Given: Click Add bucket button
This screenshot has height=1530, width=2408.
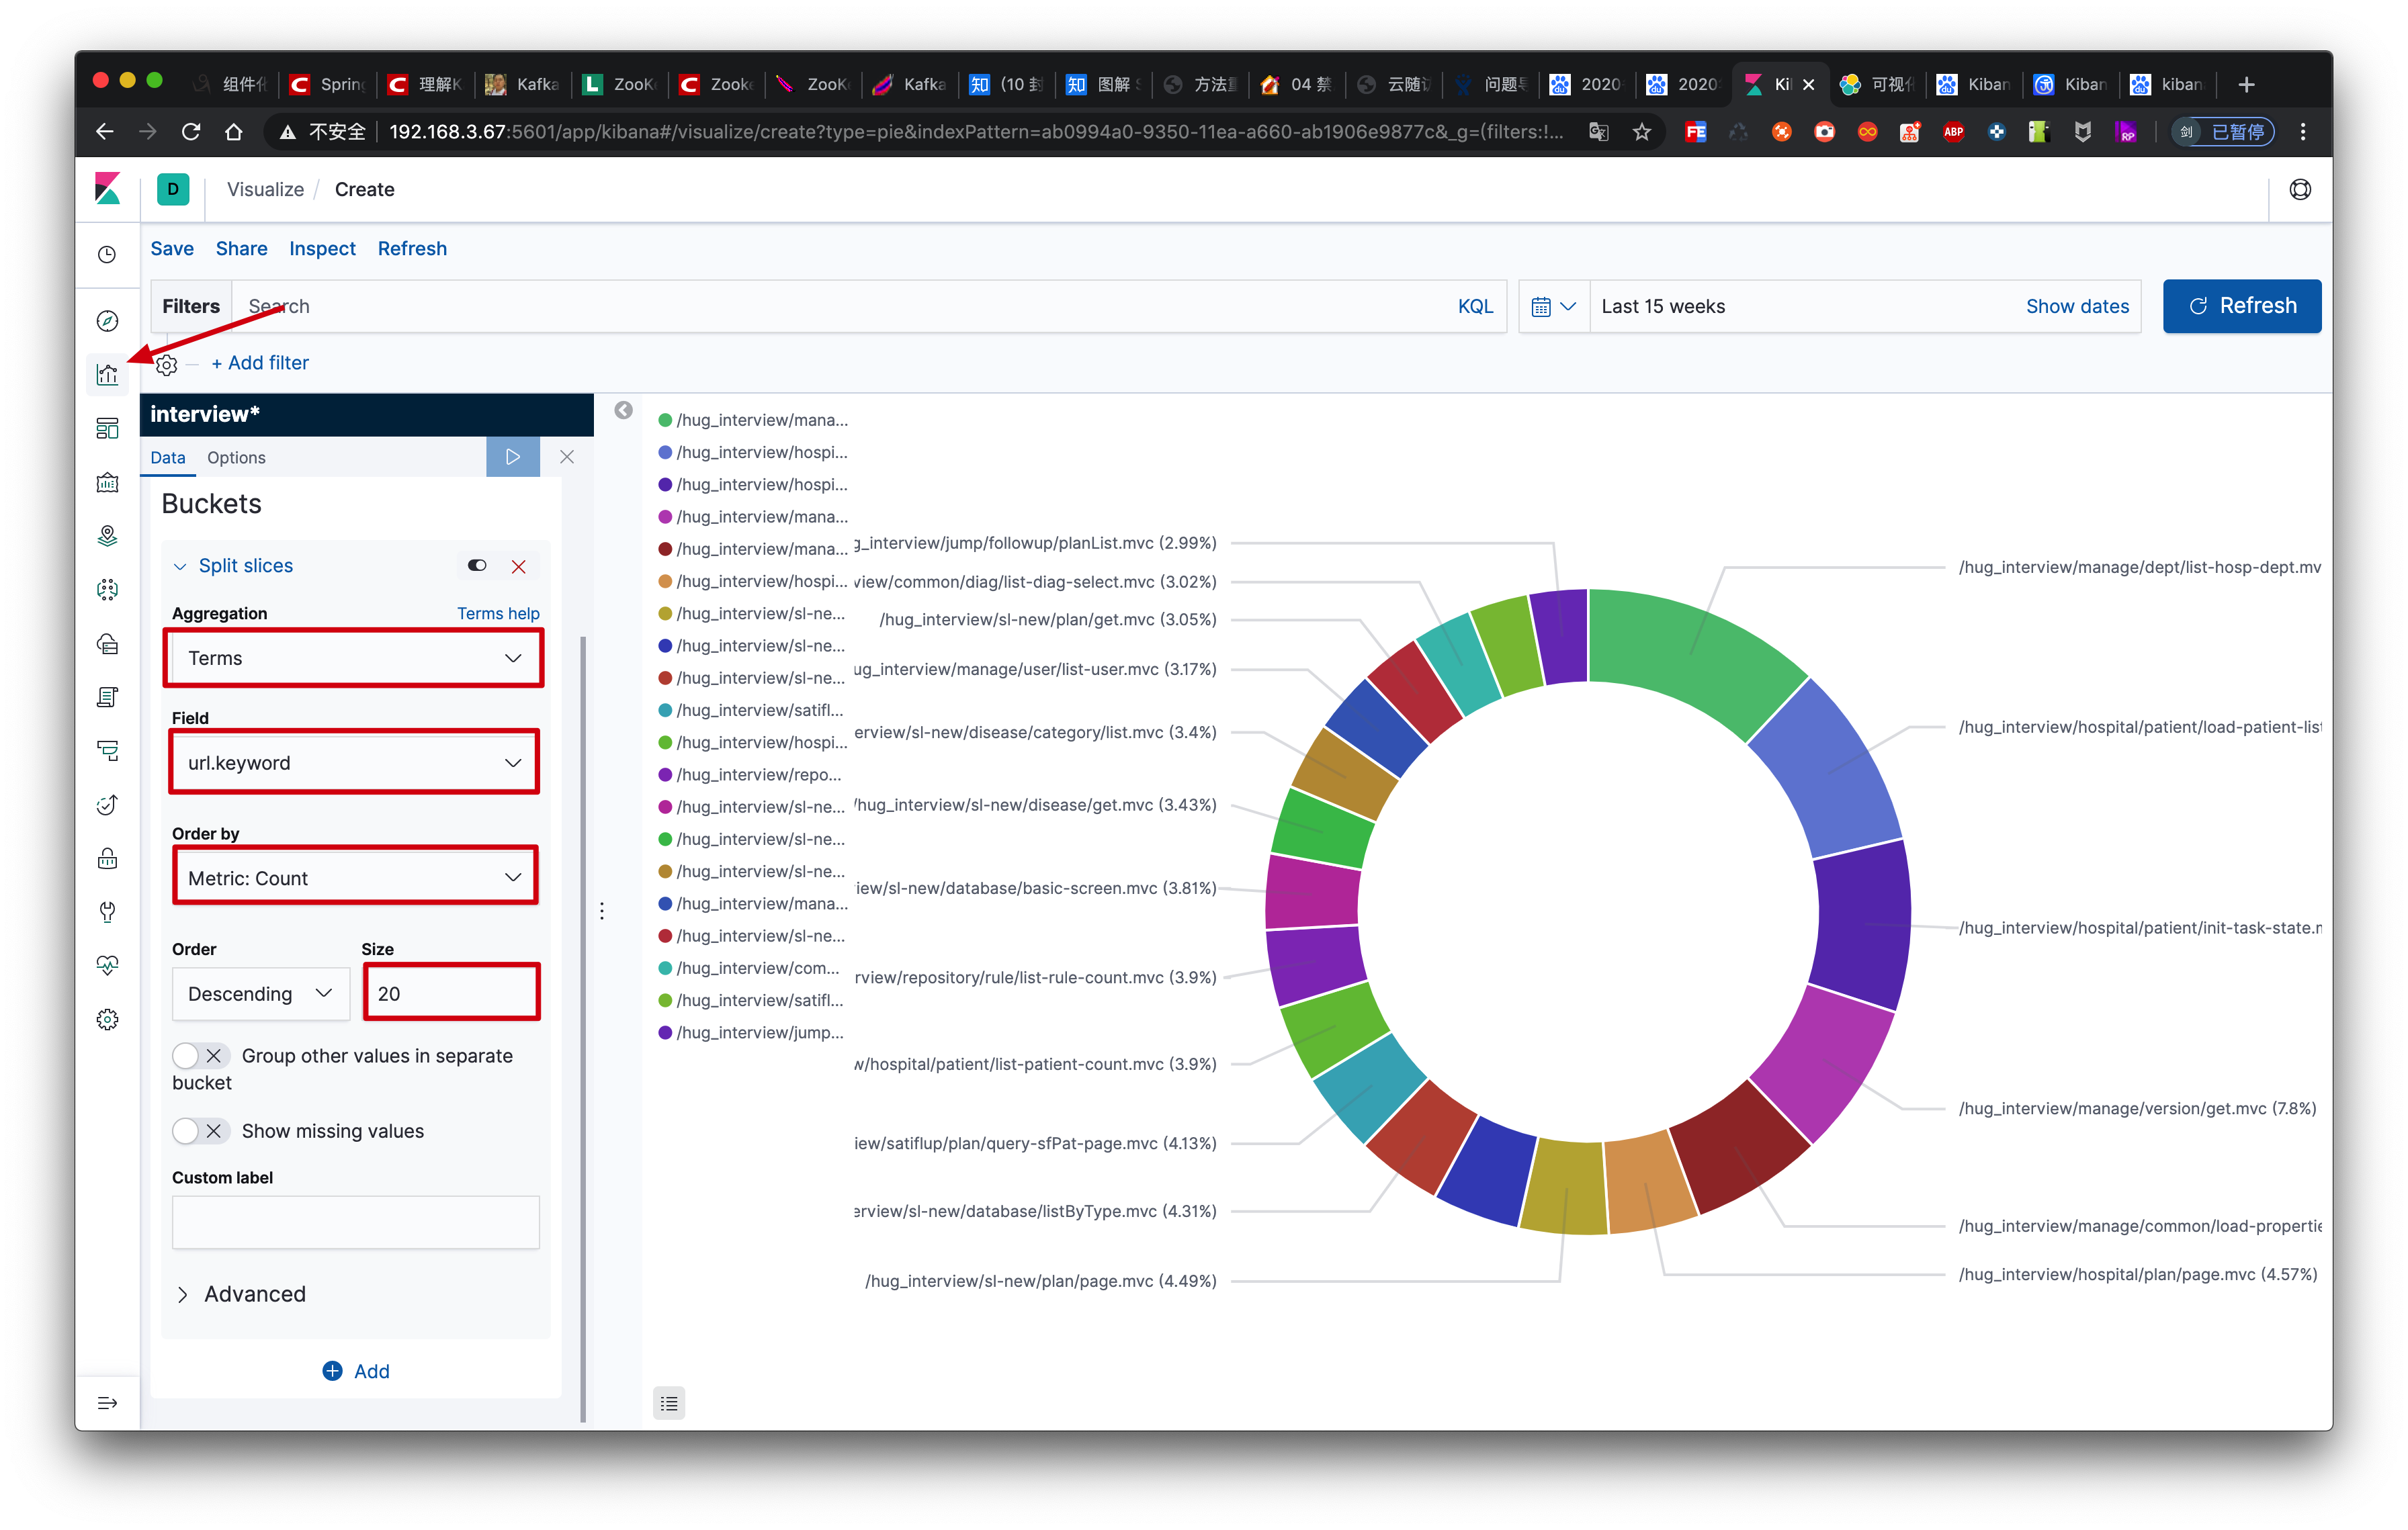Looking at the screenshot, I should pyautogui.click(x=356, y=1372).
